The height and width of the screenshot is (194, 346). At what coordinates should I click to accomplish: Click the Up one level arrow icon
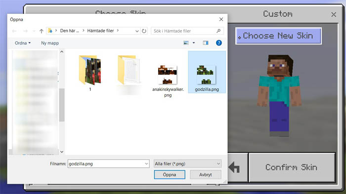41,31
